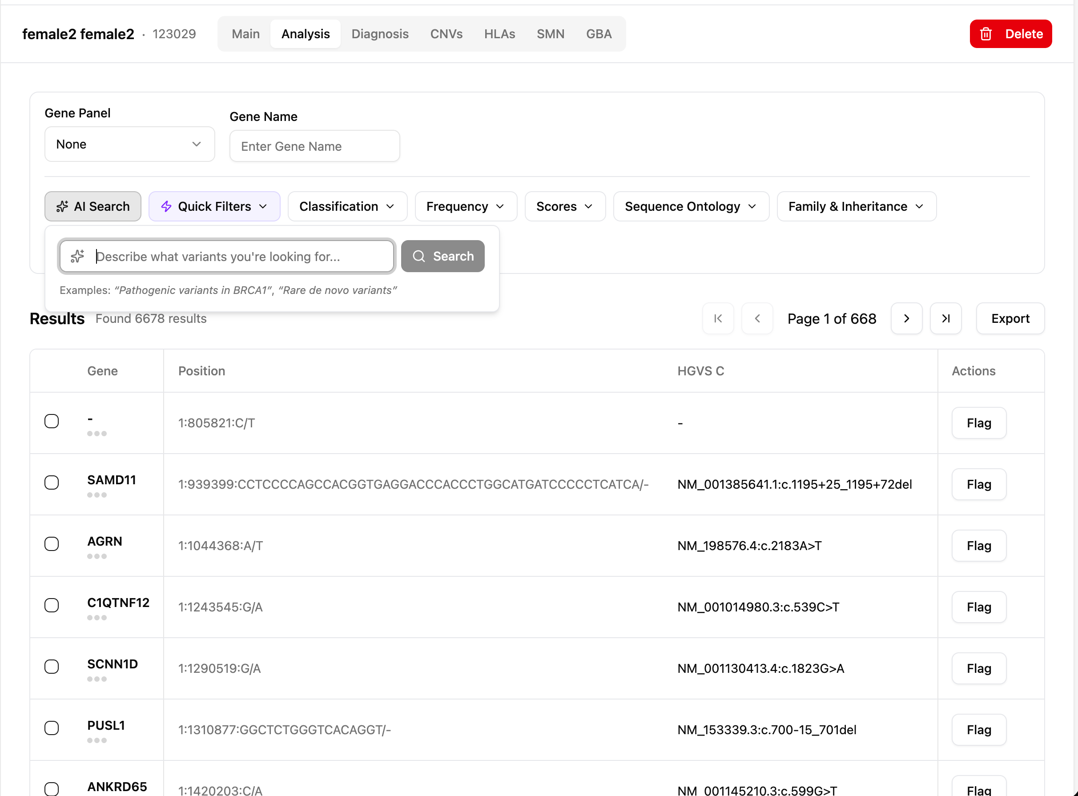Click the three dots under SCNN1D gene
This screenshot has height=796, width=1078.
click(x=97, y=679)
